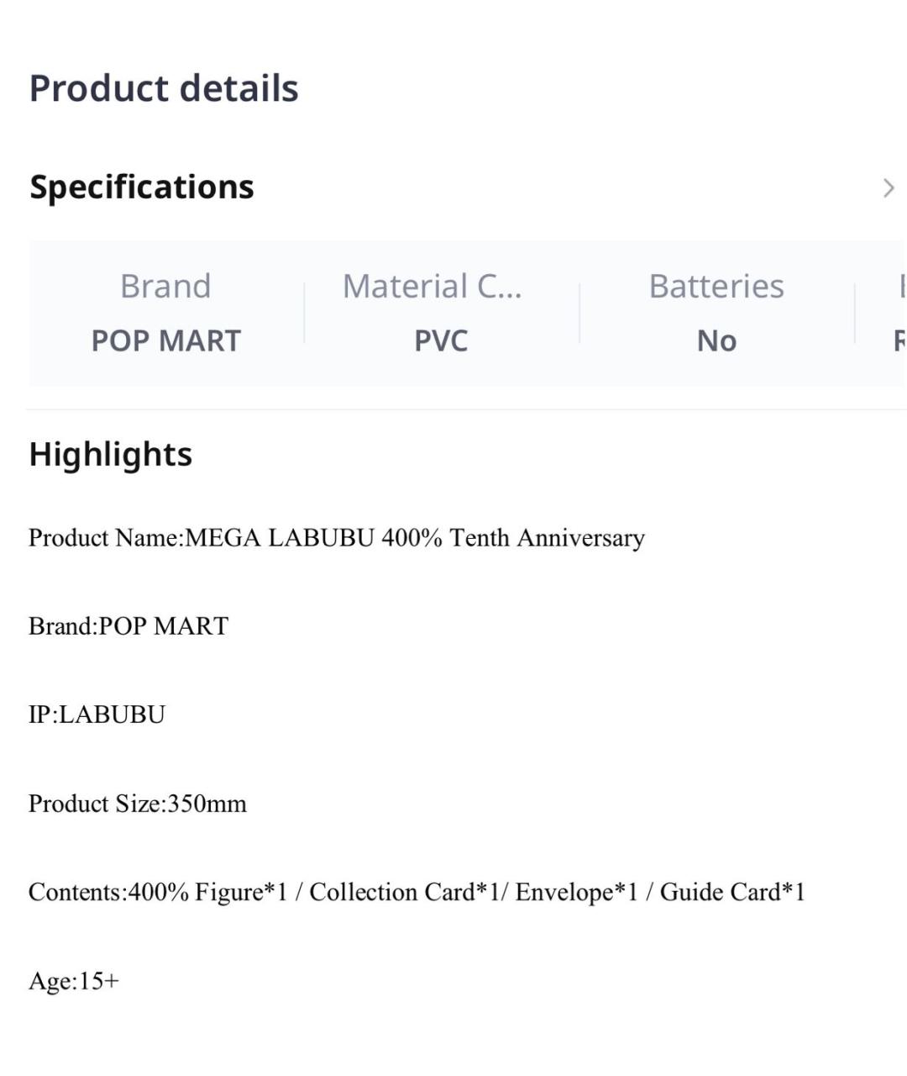The height and width of the screenshot is (1076, 907).
Task: Click the Brand:POP MART highlight line
Action: coord(128,626)
